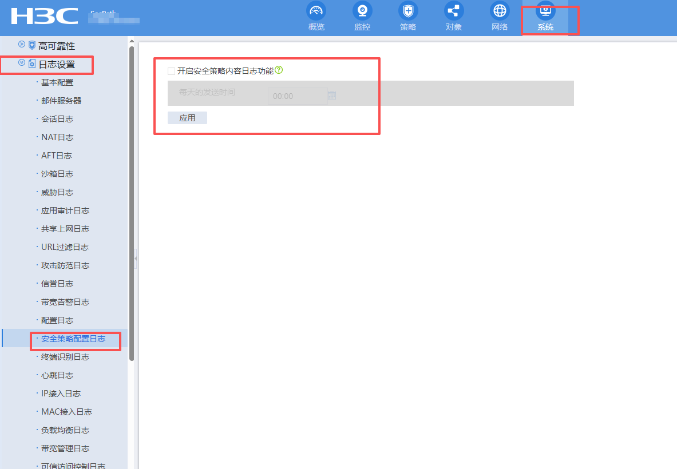Click the sidebar vertical scrollbar
Screen dimensions: 677x469
pos(132,200)
